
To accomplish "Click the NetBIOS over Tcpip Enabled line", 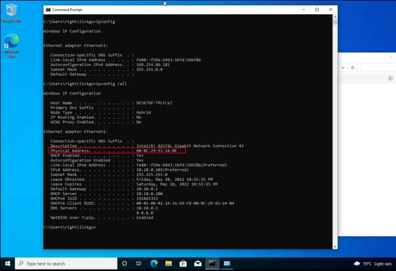I will pos(102,218).
